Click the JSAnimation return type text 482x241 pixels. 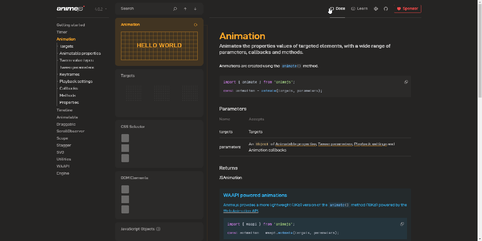tap(231, 178)
